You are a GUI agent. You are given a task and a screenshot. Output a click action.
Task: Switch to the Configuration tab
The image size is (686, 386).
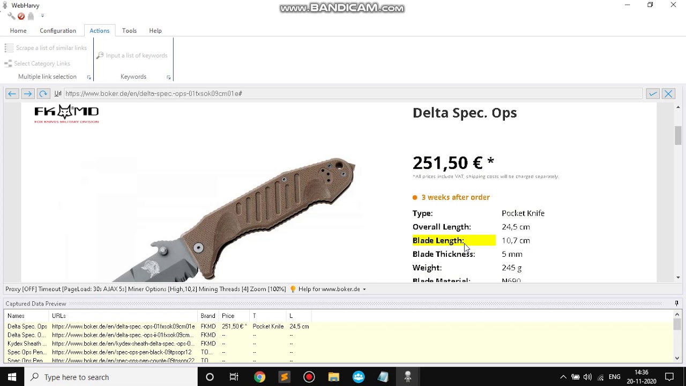point(58,31)
